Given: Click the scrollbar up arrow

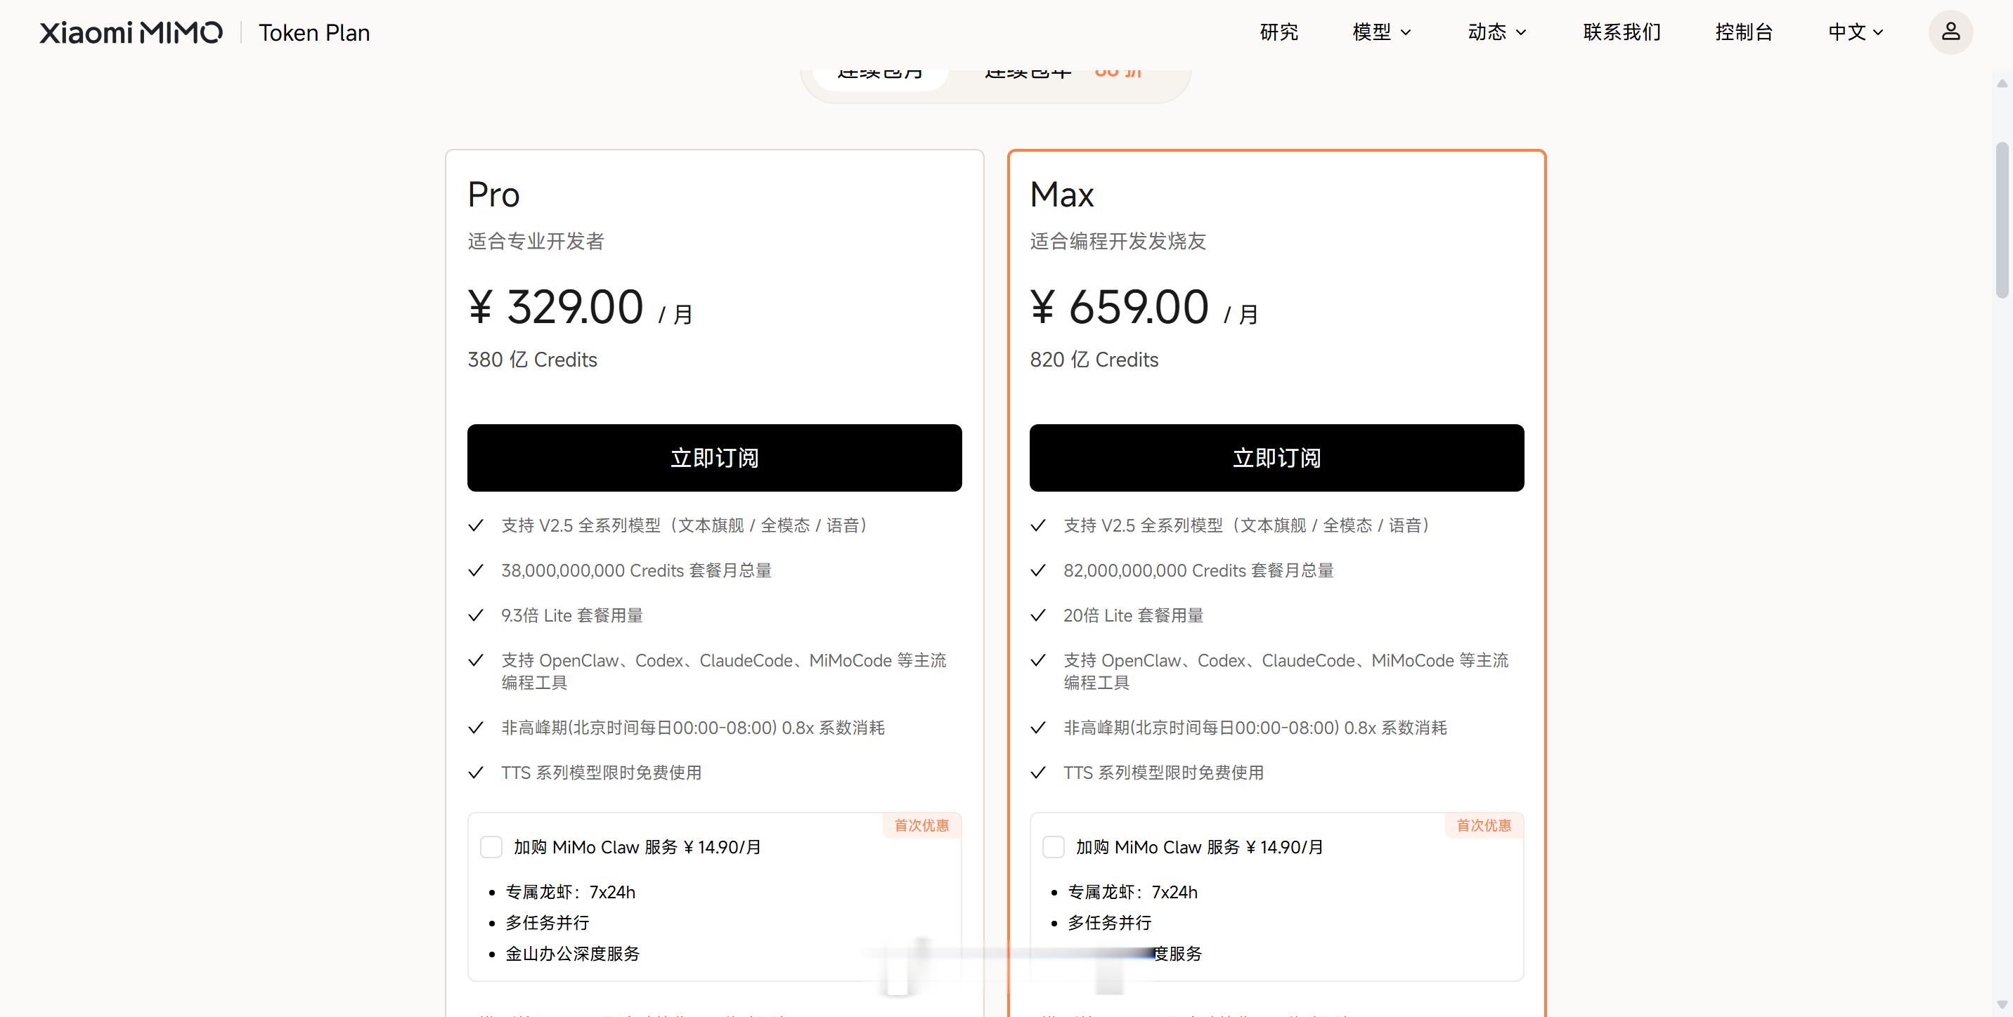Looking at the screenshot, I should pyautogui.click(x=2001, y=84).
